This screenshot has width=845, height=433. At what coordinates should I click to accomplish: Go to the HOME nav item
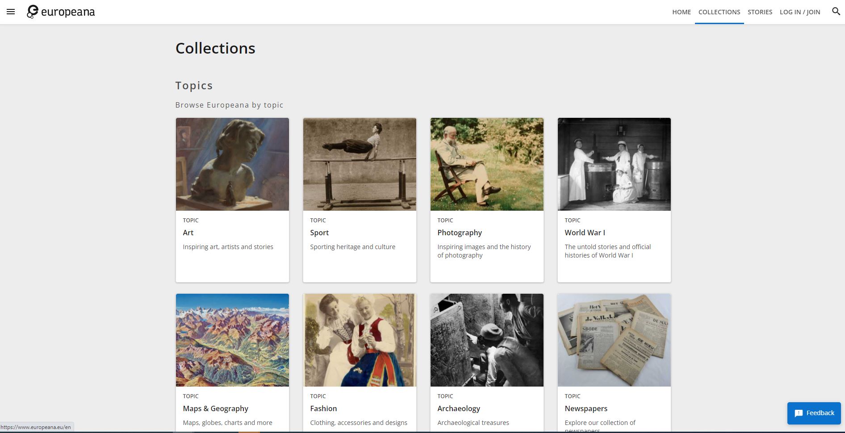pyautogui.click(x=682, y=12)
